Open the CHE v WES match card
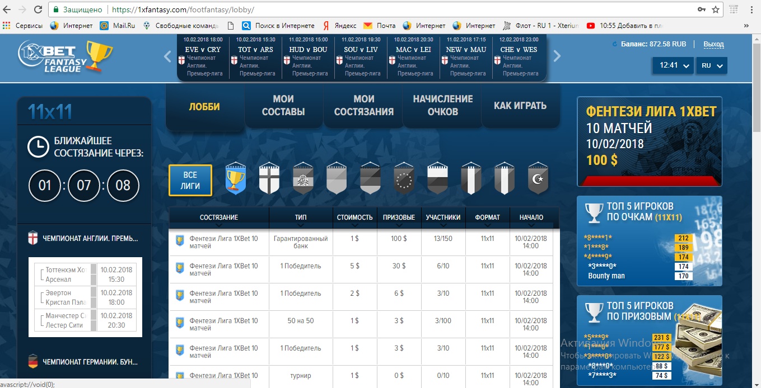 (519, 57)
